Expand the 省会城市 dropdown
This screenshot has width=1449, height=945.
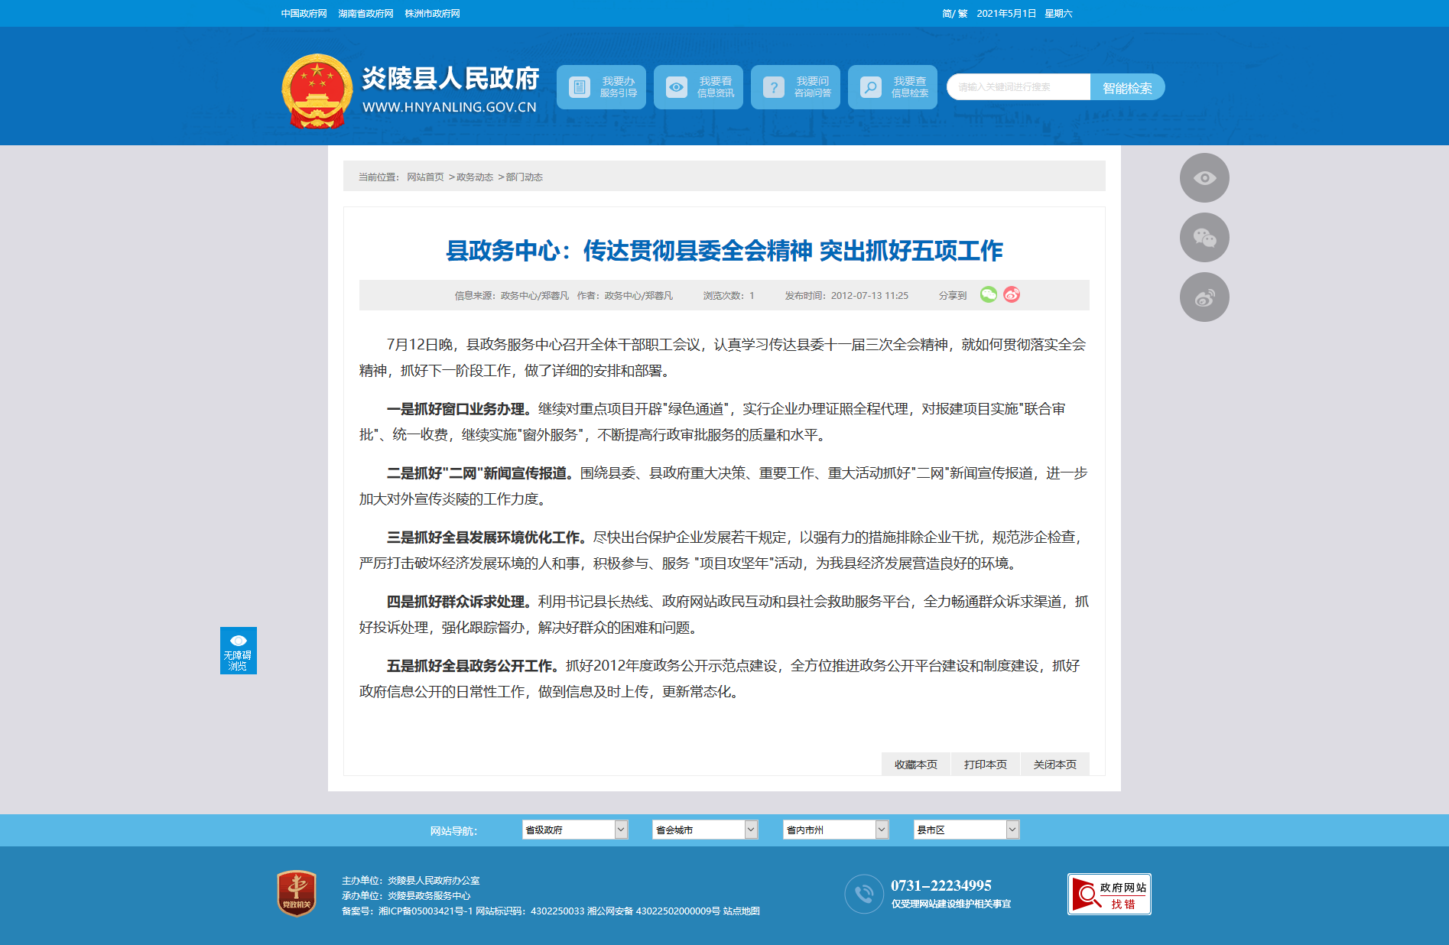[x=705, y=830]
